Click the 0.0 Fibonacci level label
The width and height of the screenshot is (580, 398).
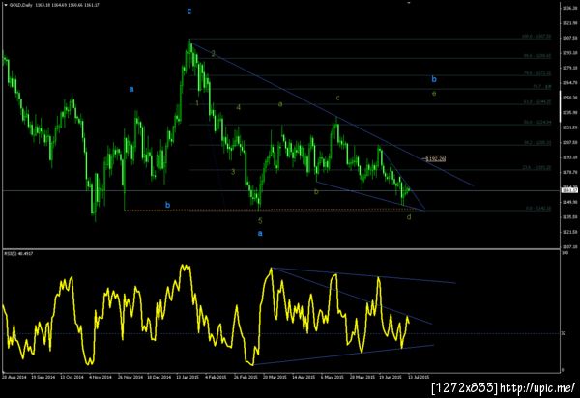pos(538,209)
